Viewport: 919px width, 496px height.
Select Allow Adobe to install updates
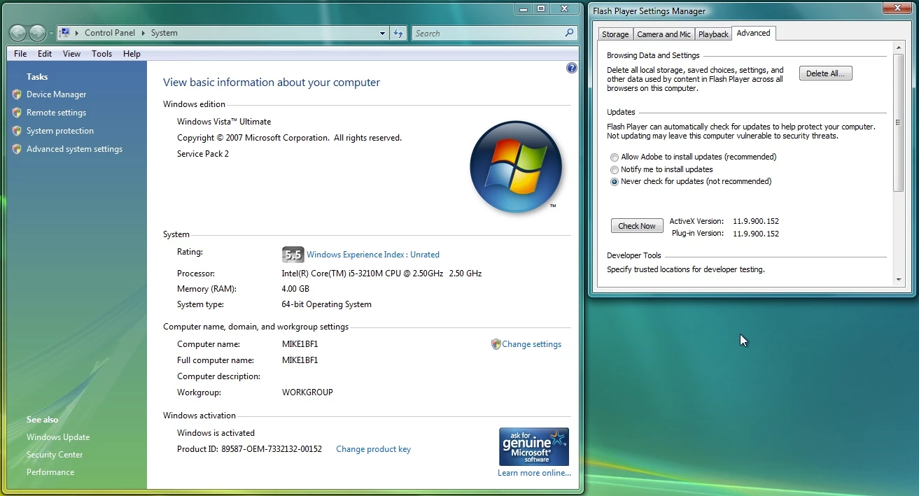(x=615, y=157)
